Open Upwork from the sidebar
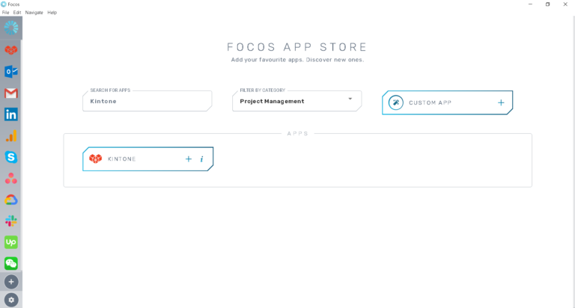 pyautogui.click(x=11, y=242)
